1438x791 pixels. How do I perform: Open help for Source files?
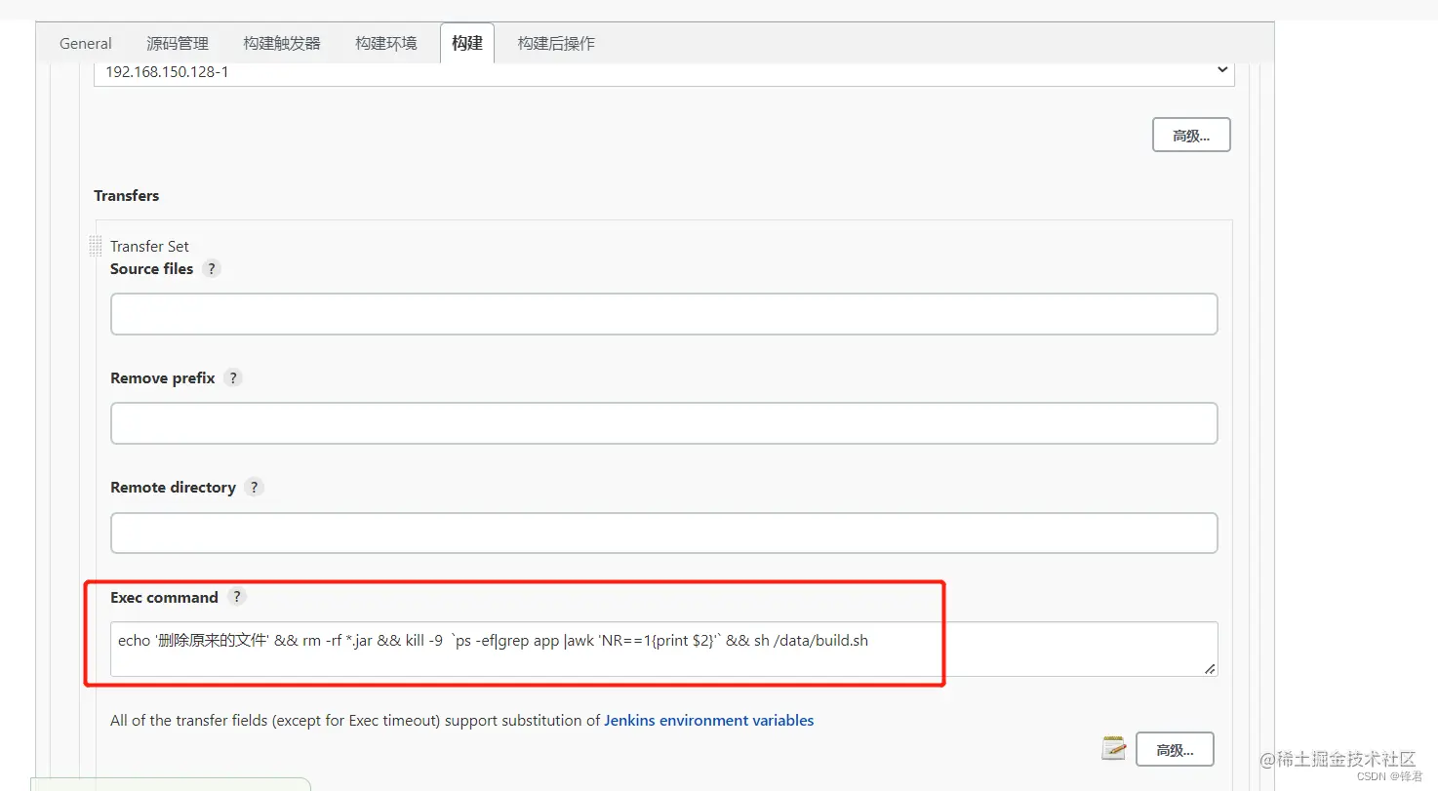click(x=212, y=268)
